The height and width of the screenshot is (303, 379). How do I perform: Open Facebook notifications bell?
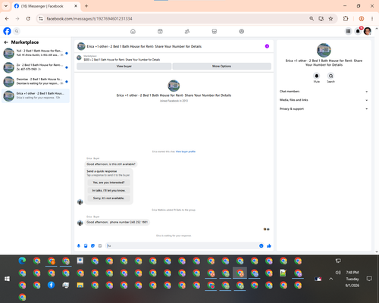click(x=358, y=31)
